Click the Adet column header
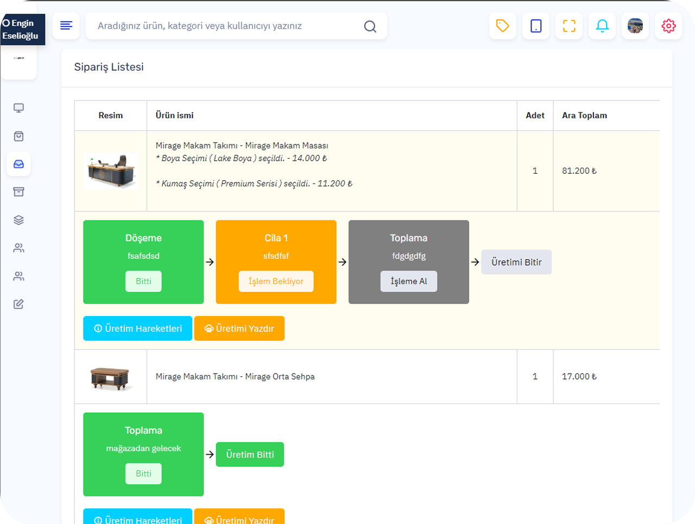Viewport: 695px width, 524px height. click(x=535, y=115)
